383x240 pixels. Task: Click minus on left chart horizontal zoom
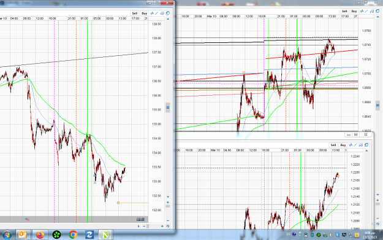pos(144,226)
